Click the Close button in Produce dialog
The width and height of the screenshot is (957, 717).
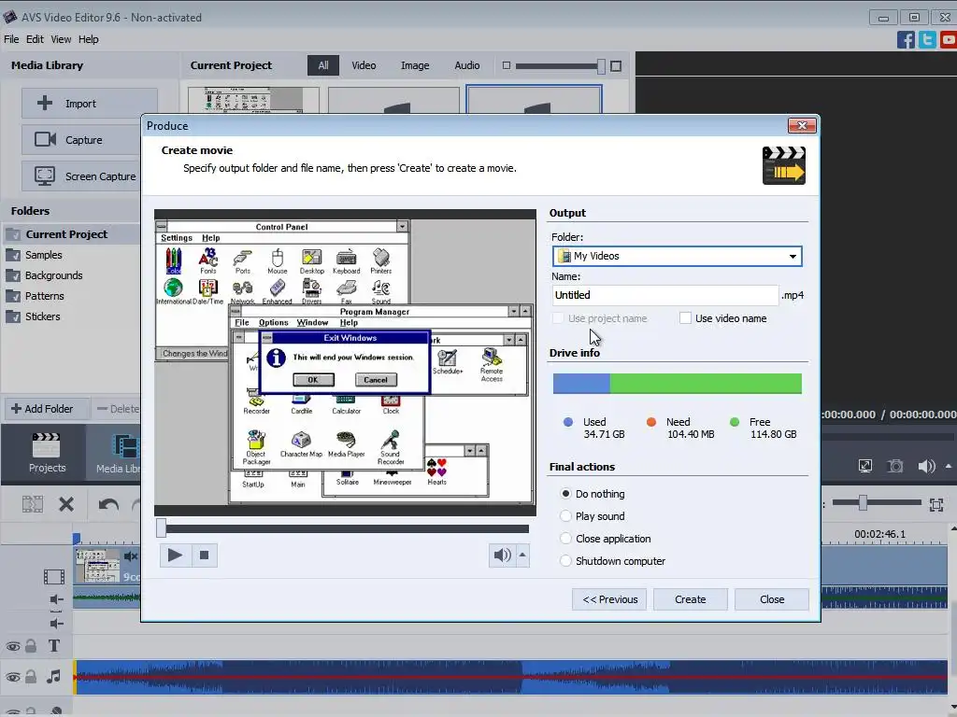coord(772,600)
